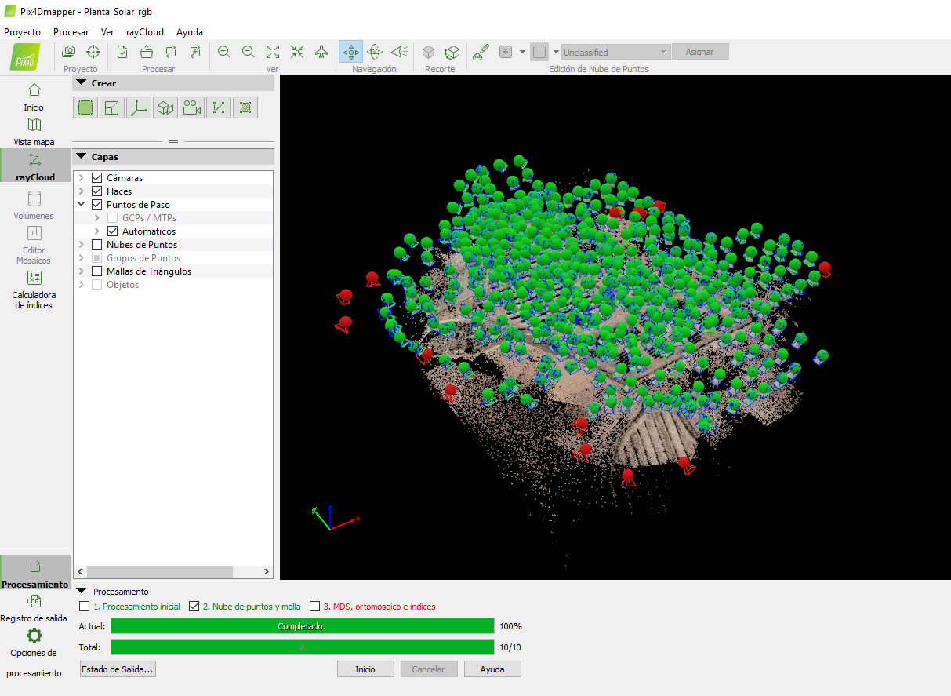Switch to the rayCloud sidebar view
This screenshot has height=696, width=951.
[35, 166]
